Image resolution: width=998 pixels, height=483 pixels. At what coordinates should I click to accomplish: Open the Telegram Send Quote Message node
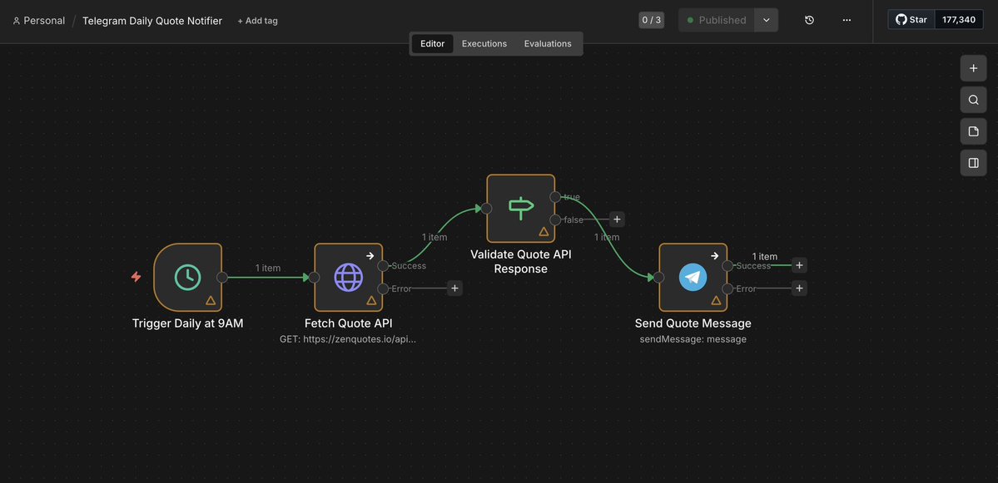coord(693,277)
